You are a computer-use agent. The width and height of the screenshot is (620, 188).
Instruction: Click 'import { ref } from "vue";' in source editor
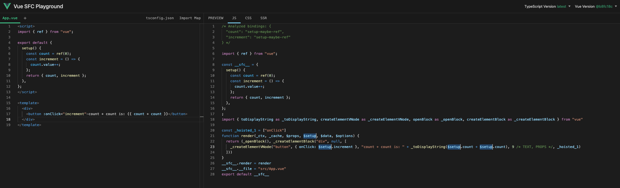point(45,32)
